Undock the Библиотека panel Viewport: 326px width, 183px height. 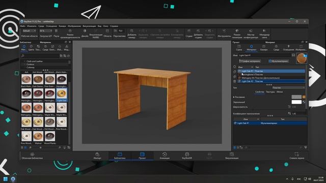[x=66, y=42]
